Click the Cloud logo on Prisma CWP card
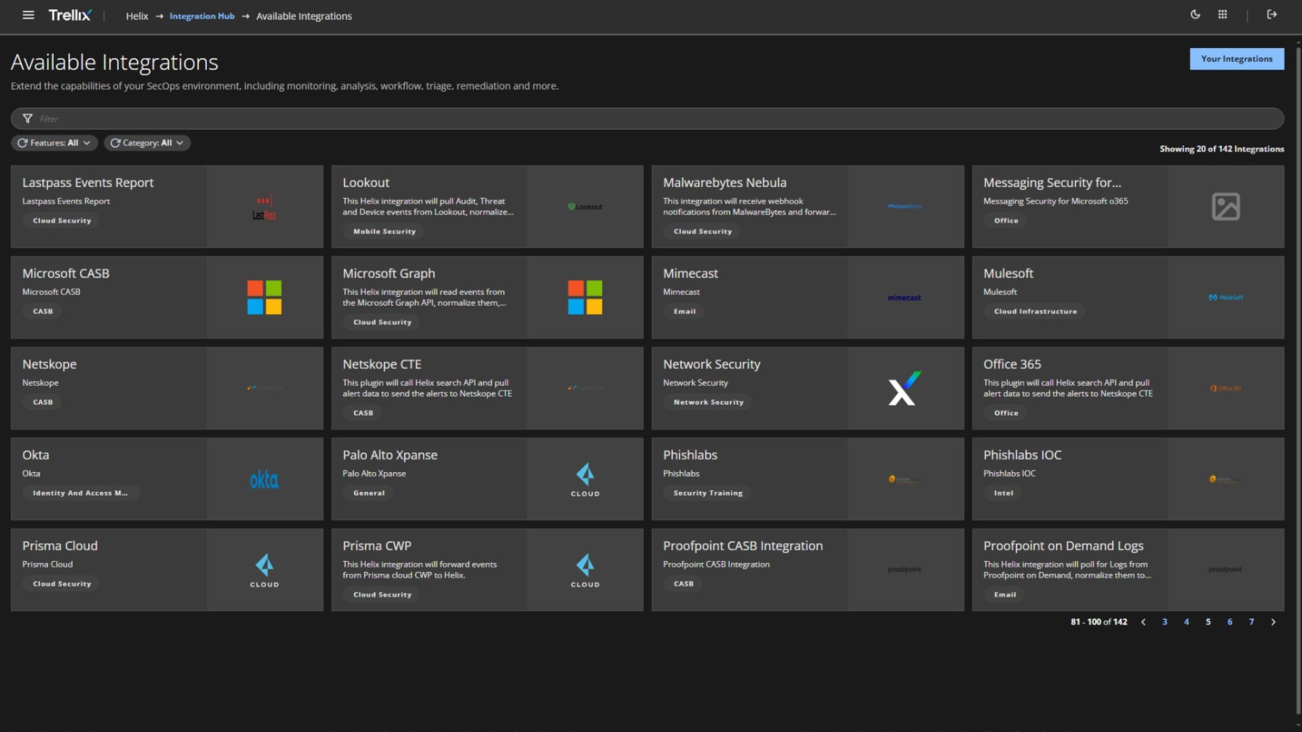This screenshot has height=732, width=1302. point(585,570)
